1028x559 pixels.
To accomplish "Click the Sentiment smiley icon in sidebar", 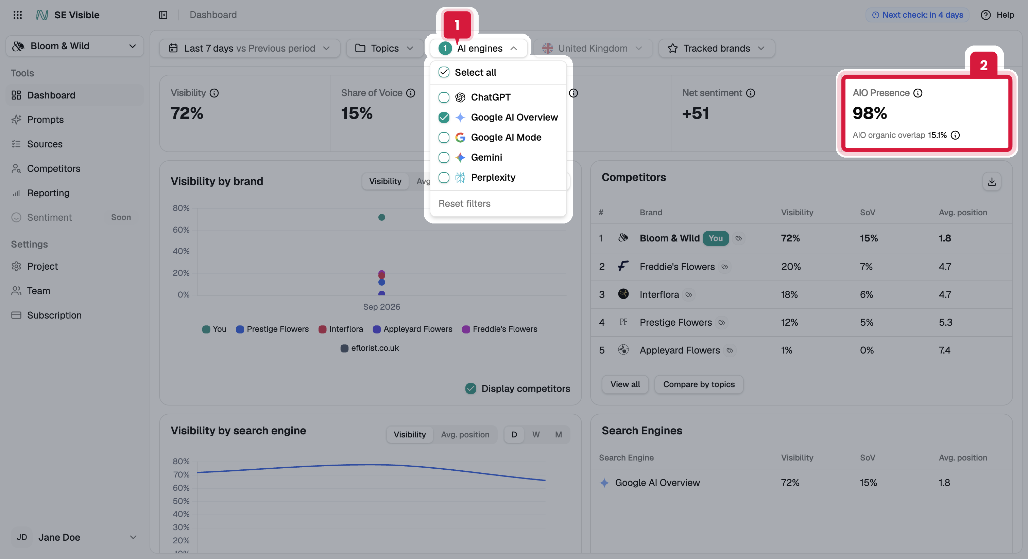I will [16, 217].
